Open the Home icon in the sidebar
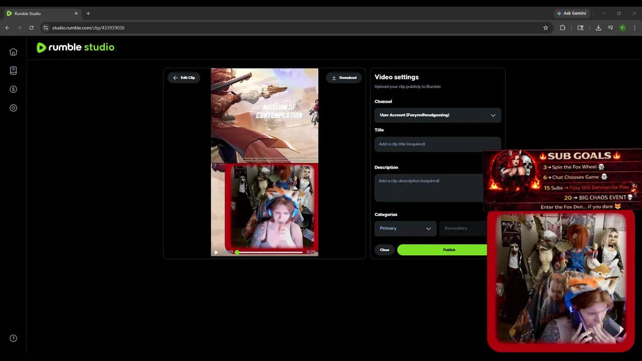This screenshot has width=642, height=361. coord(14,52)
